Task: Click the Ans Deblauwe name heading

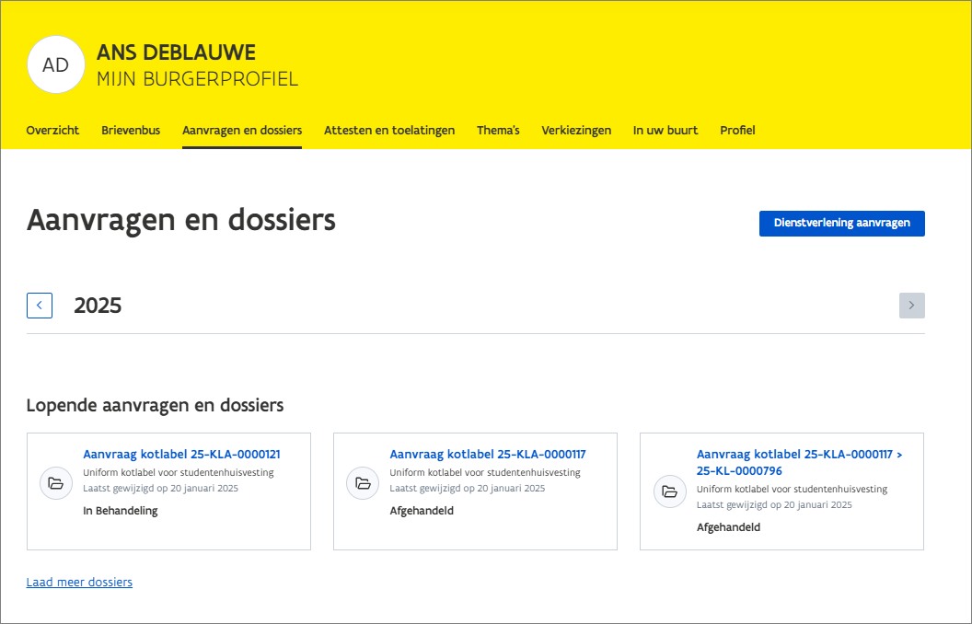Action: [x=176, y=52]
